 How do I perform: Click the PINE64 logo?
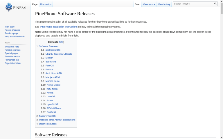tap(15, 7)
